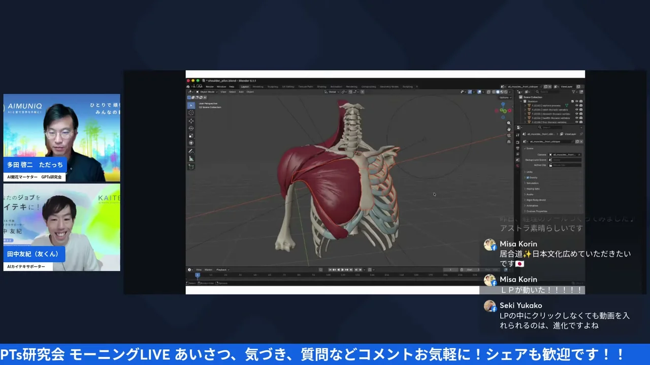Disable render for twelfth thoracic vertebra
Image resolution: width=650 pixels, height=365 pixels.
click(x=581, y=118)
